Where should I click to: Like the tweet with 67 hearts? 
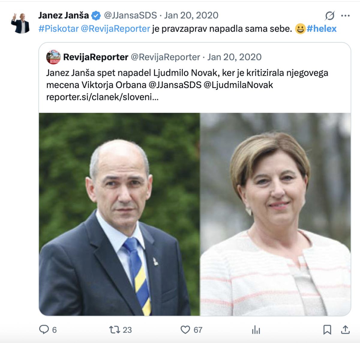coord(185,329)
